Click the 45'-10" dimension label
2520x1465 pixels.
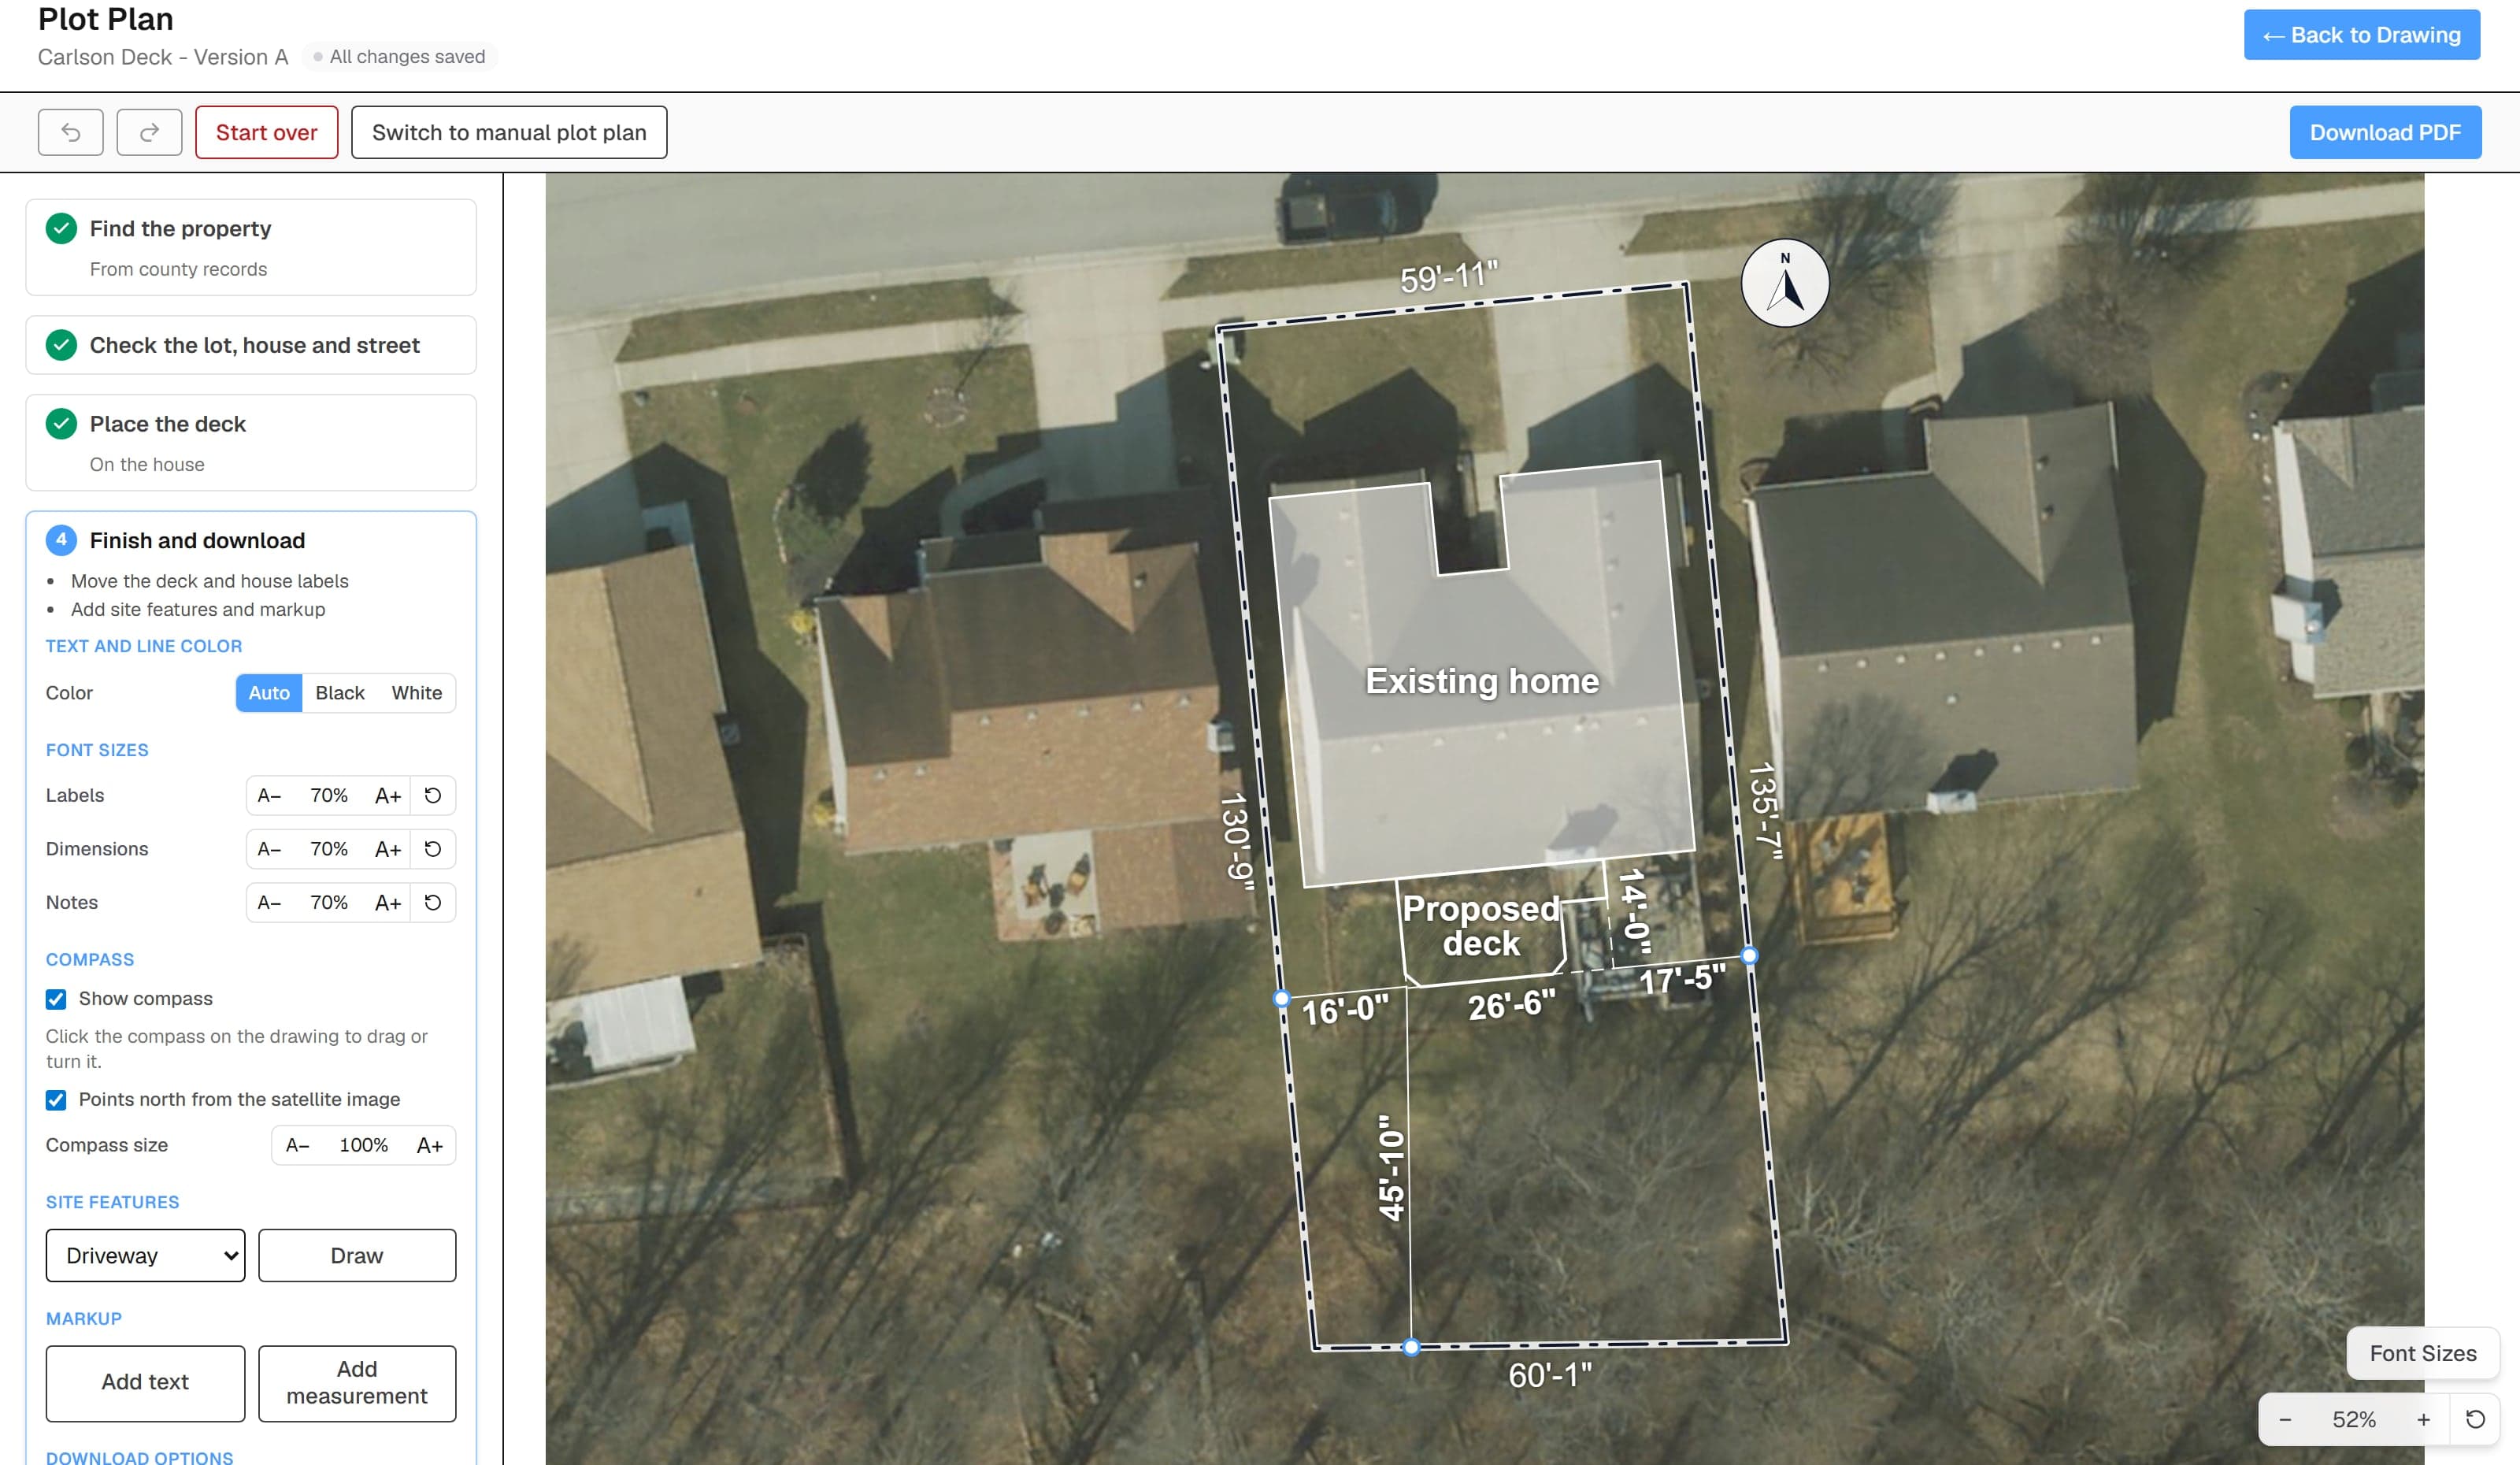(x=1391, y=1167)
